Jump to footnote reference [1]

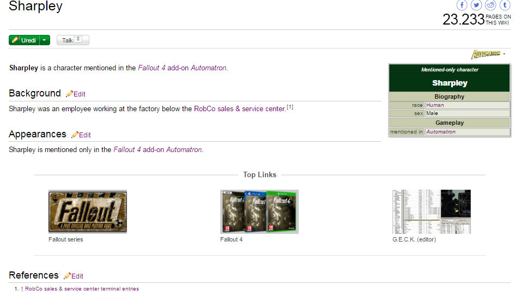pos(290,107)
